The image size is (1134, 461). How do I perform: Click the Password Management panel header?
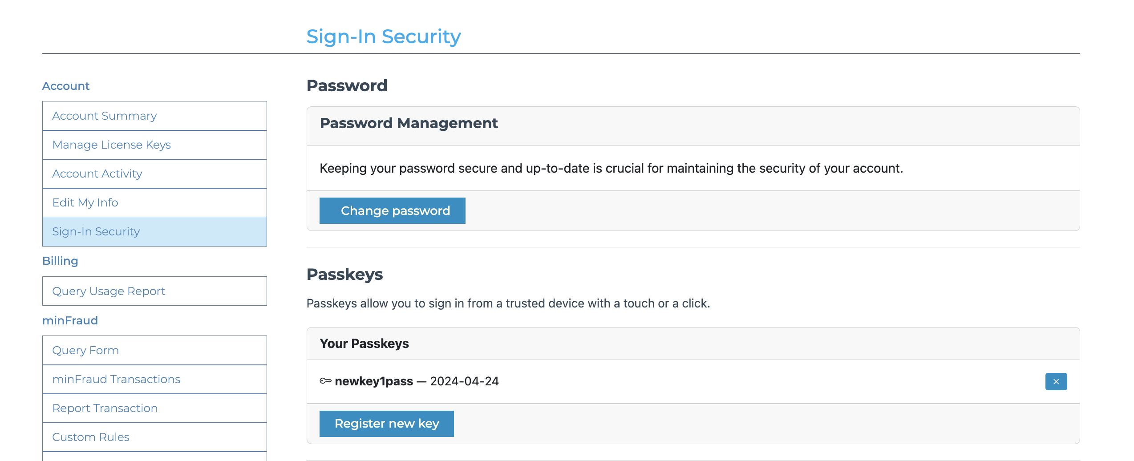click(x=409, y=123)
